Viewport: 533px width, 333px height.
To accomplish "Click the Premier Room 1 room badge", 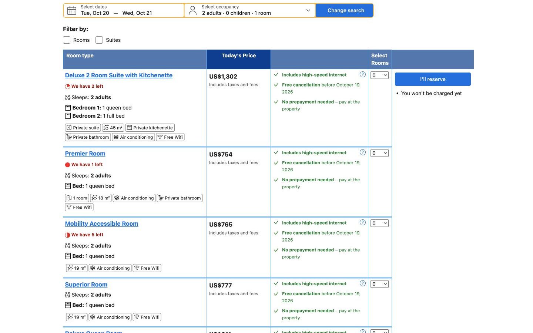I will coord(77,198).
